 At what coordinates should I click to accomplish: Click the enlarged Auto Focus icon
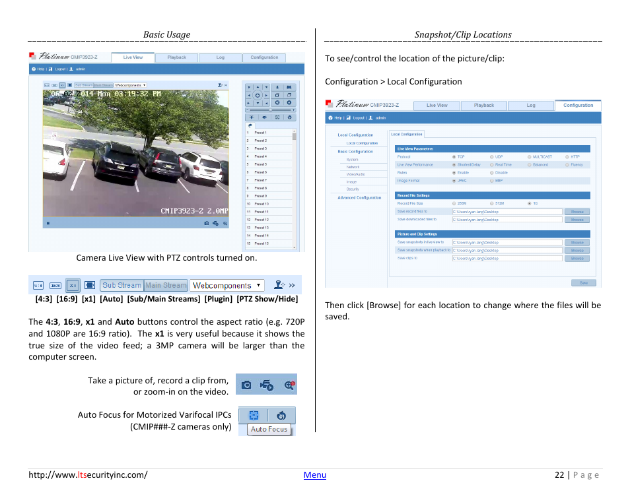[254, 415]
